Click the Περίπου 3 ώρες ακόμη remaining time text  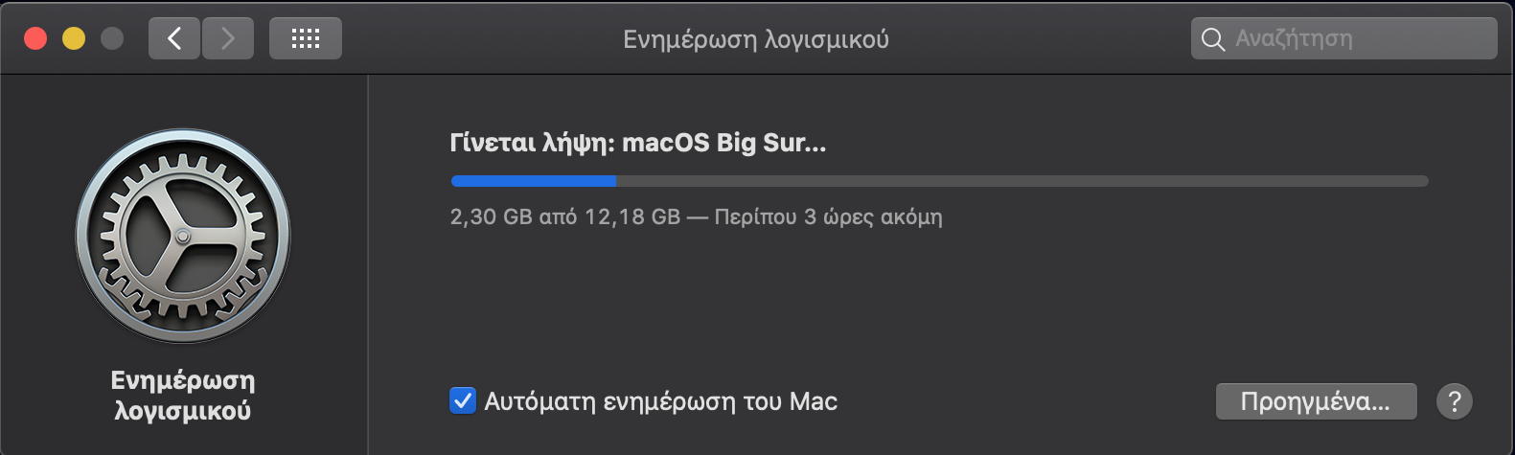coord(829,216)
